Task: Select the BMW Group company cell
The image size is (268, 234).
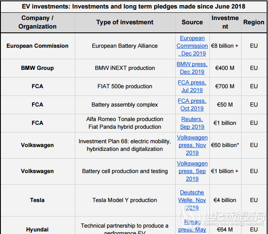Action: [x=38, y=68]
